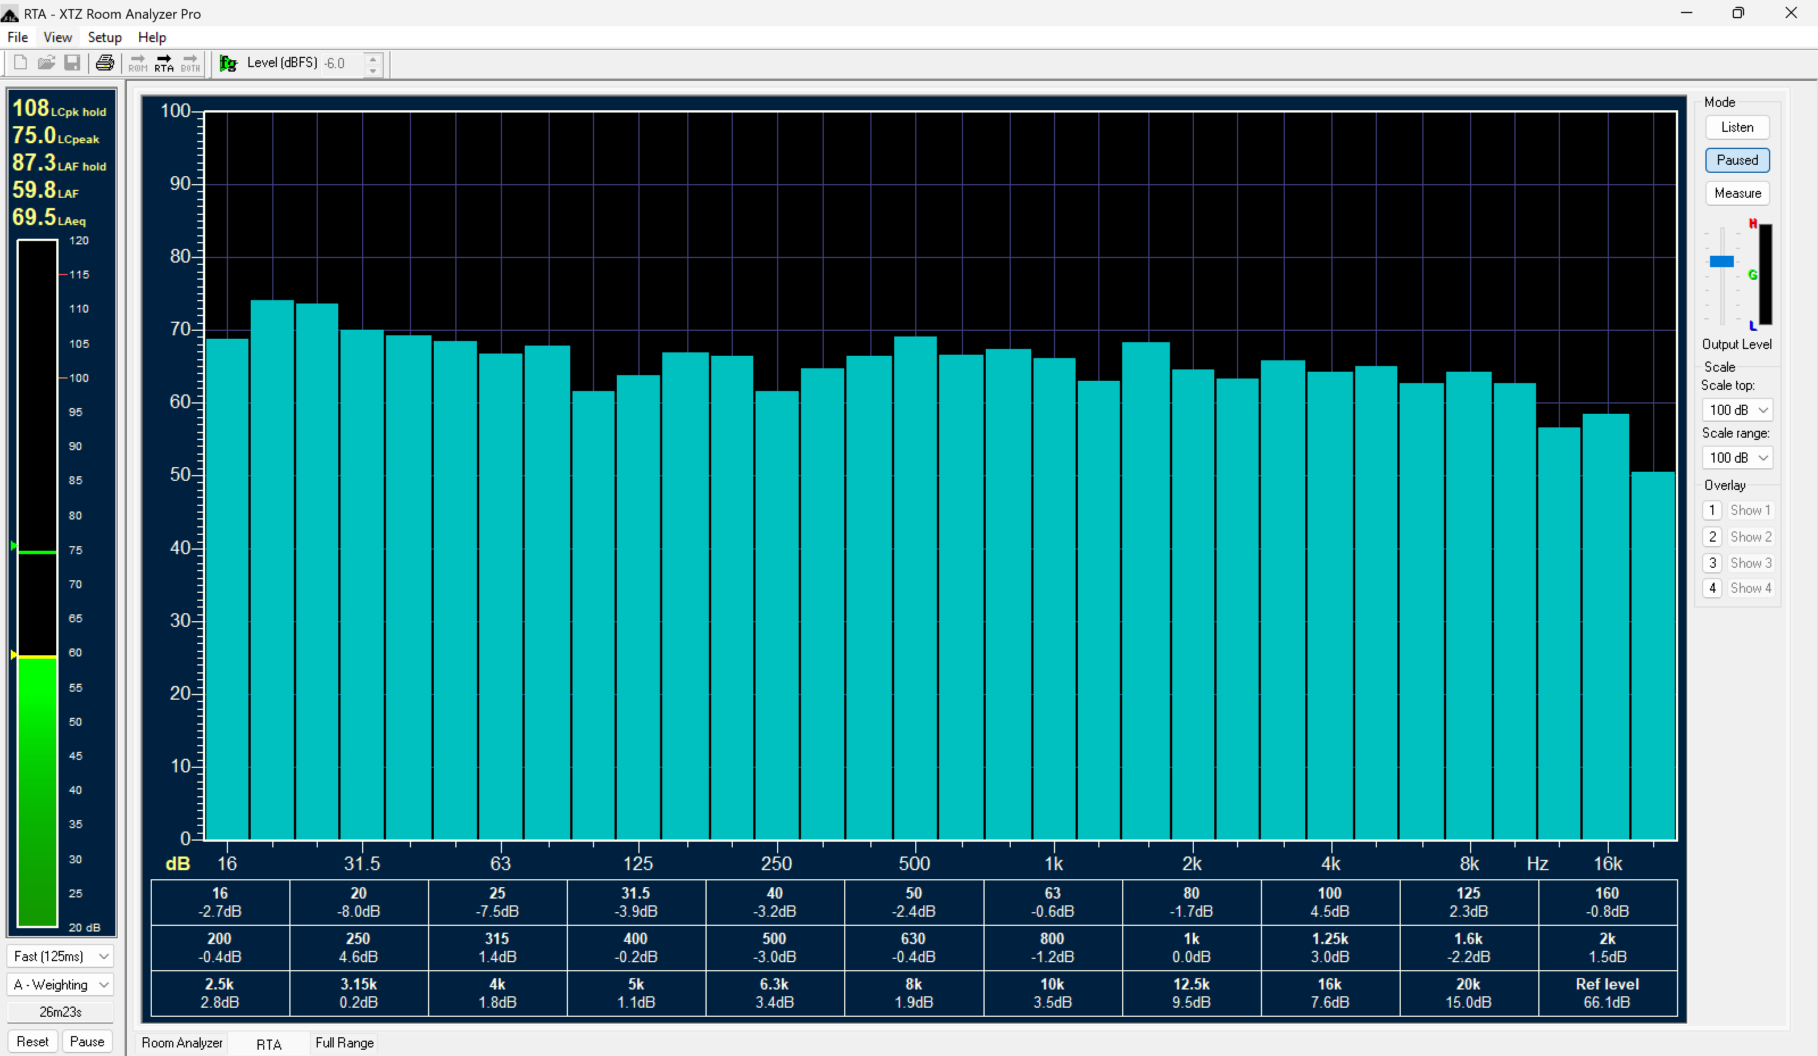Switch to Full Range tab
This screenshot has width=1818, height=1056.
pyautogui.click(x=344, y=1042)
